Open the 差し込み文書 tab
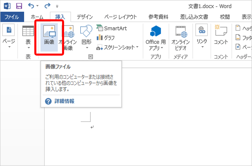The height and width of the screenshot is (166, 252). coord(194,17)
